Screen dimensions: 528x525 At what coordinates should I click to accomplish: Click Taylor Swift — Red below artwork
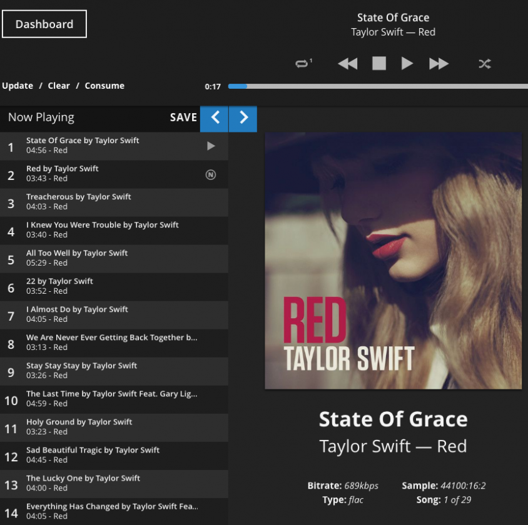(x=393, y=446)
